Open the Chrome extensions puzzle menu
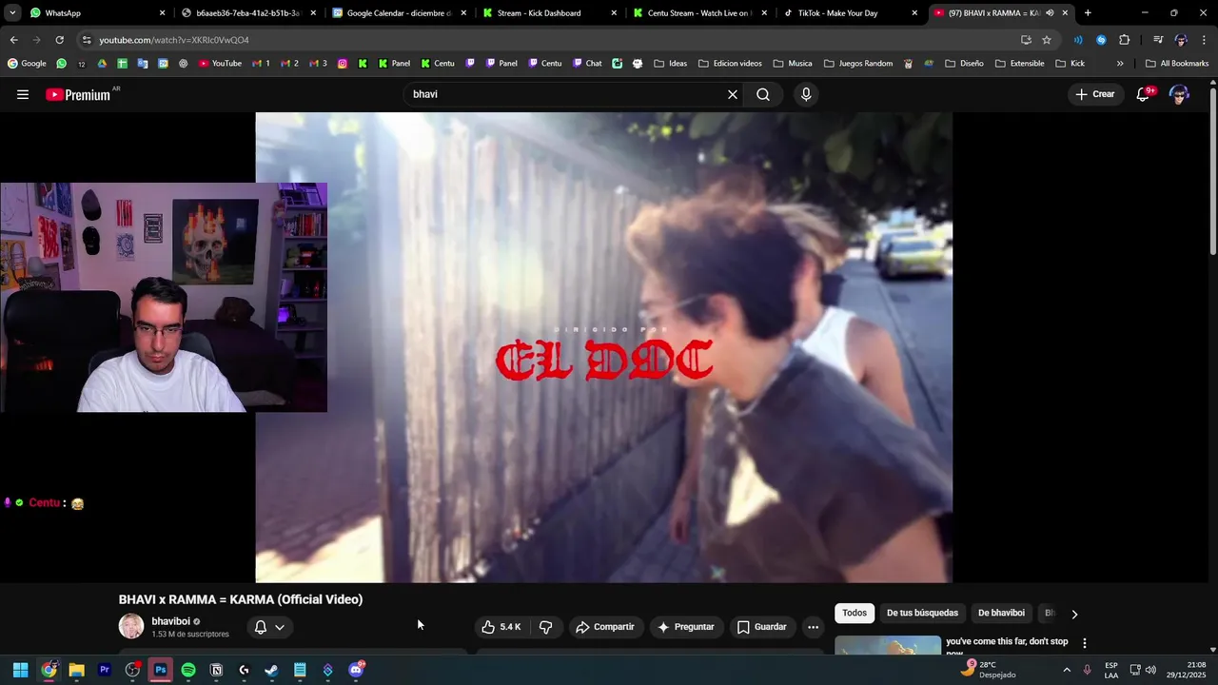Screen dimensions: 1218x685 [1125, 40]
